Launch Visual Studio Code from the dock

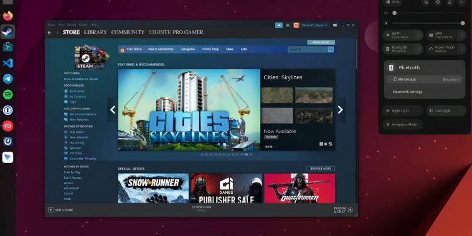pyautogui.click(x=8, y=63)
